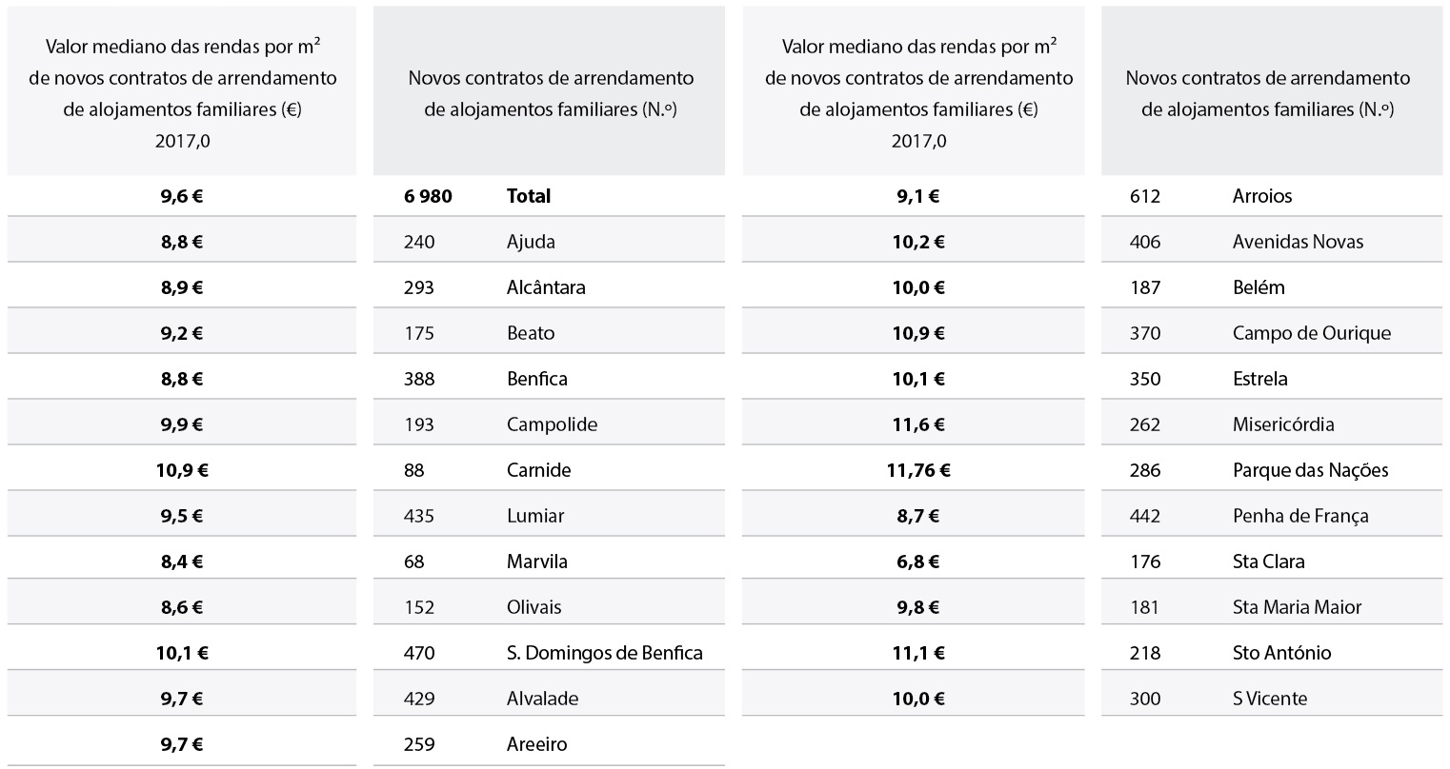Click the Total row label
Viewport: 1450px width, 769px height.
529,196
